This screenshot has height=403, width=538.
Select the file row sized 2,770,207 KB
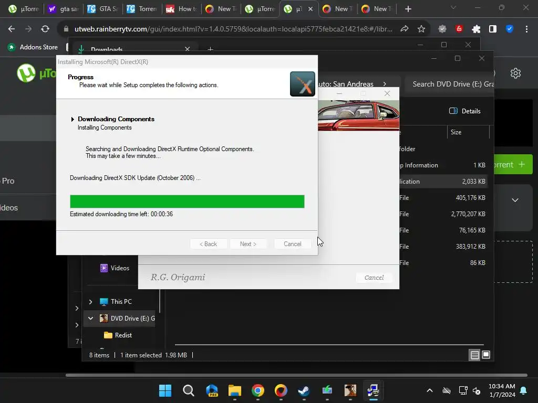click(x=442, y=214)
